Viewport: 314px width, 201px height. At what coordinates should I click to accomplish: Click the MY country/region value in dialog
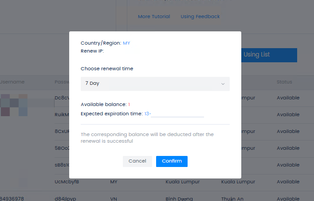coord(126,43)
